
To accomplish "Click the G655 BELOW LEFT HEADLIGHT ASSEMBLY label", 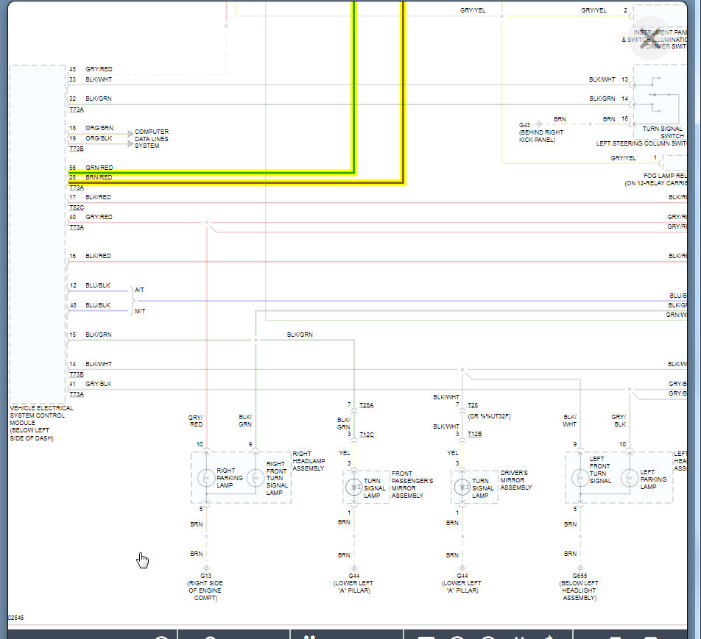I will (x=579, y=587).
